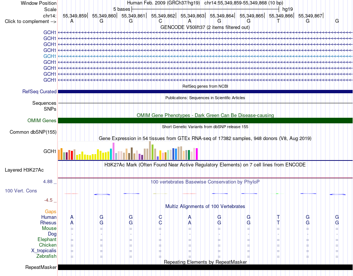
Task: Click the last magenta bar in GTEx chart
Action: (x=197, y=154)
